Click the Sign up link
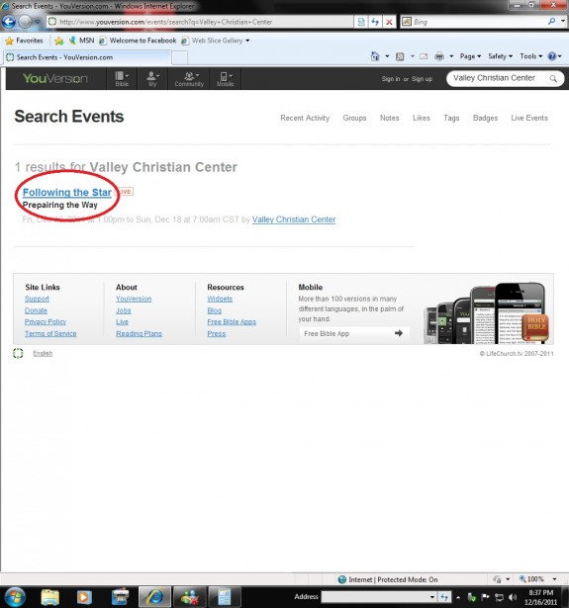 [422, 79]
